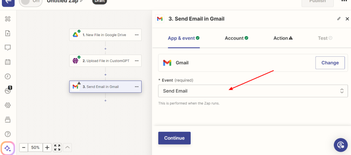Switch to the Account tab
This screenshot has height=155, width=351.
(x=236, y=38)
